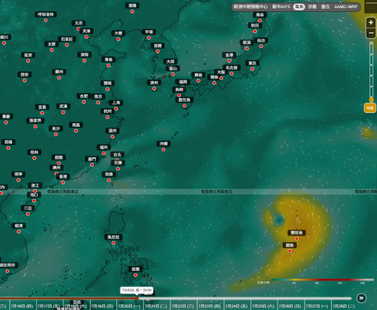Select the 廣州 city marker
Viewport: 377px width, 310px height.
(x=57, y=173)
